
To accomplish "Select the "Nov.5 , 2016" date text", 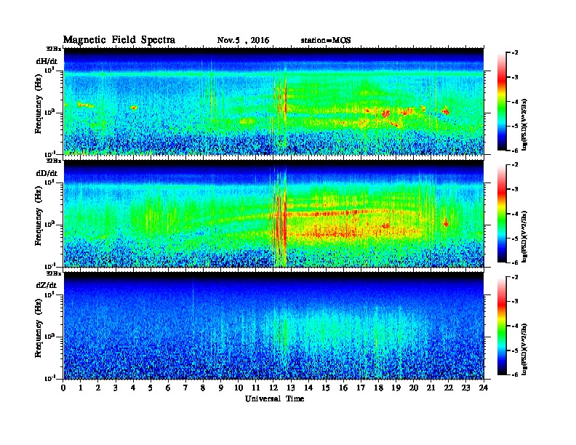I will pyautogui.click(x=243, y=41).
